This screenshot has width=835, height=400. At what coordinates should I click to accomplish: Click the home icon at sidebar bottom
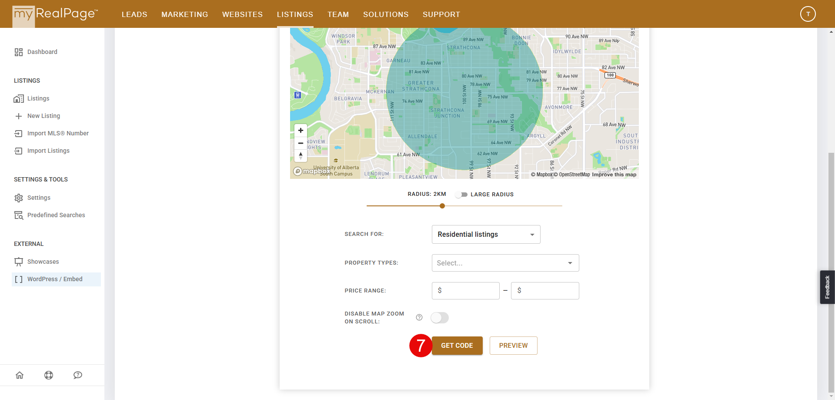(20, 375)
